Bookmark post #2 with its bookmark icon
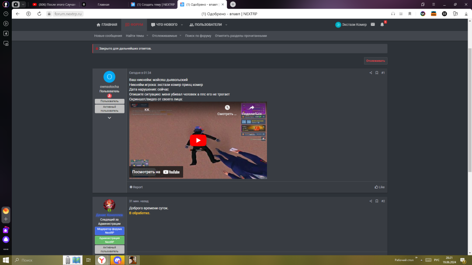Viewport: 472px width, 265px height. (x=377, y=201)
